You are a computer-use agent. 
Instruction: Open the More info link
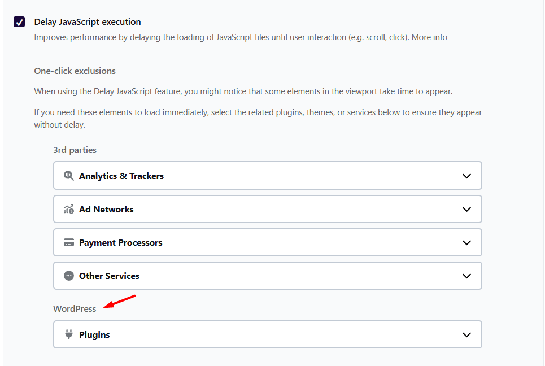pyautogui.click(x=429, y=37)
